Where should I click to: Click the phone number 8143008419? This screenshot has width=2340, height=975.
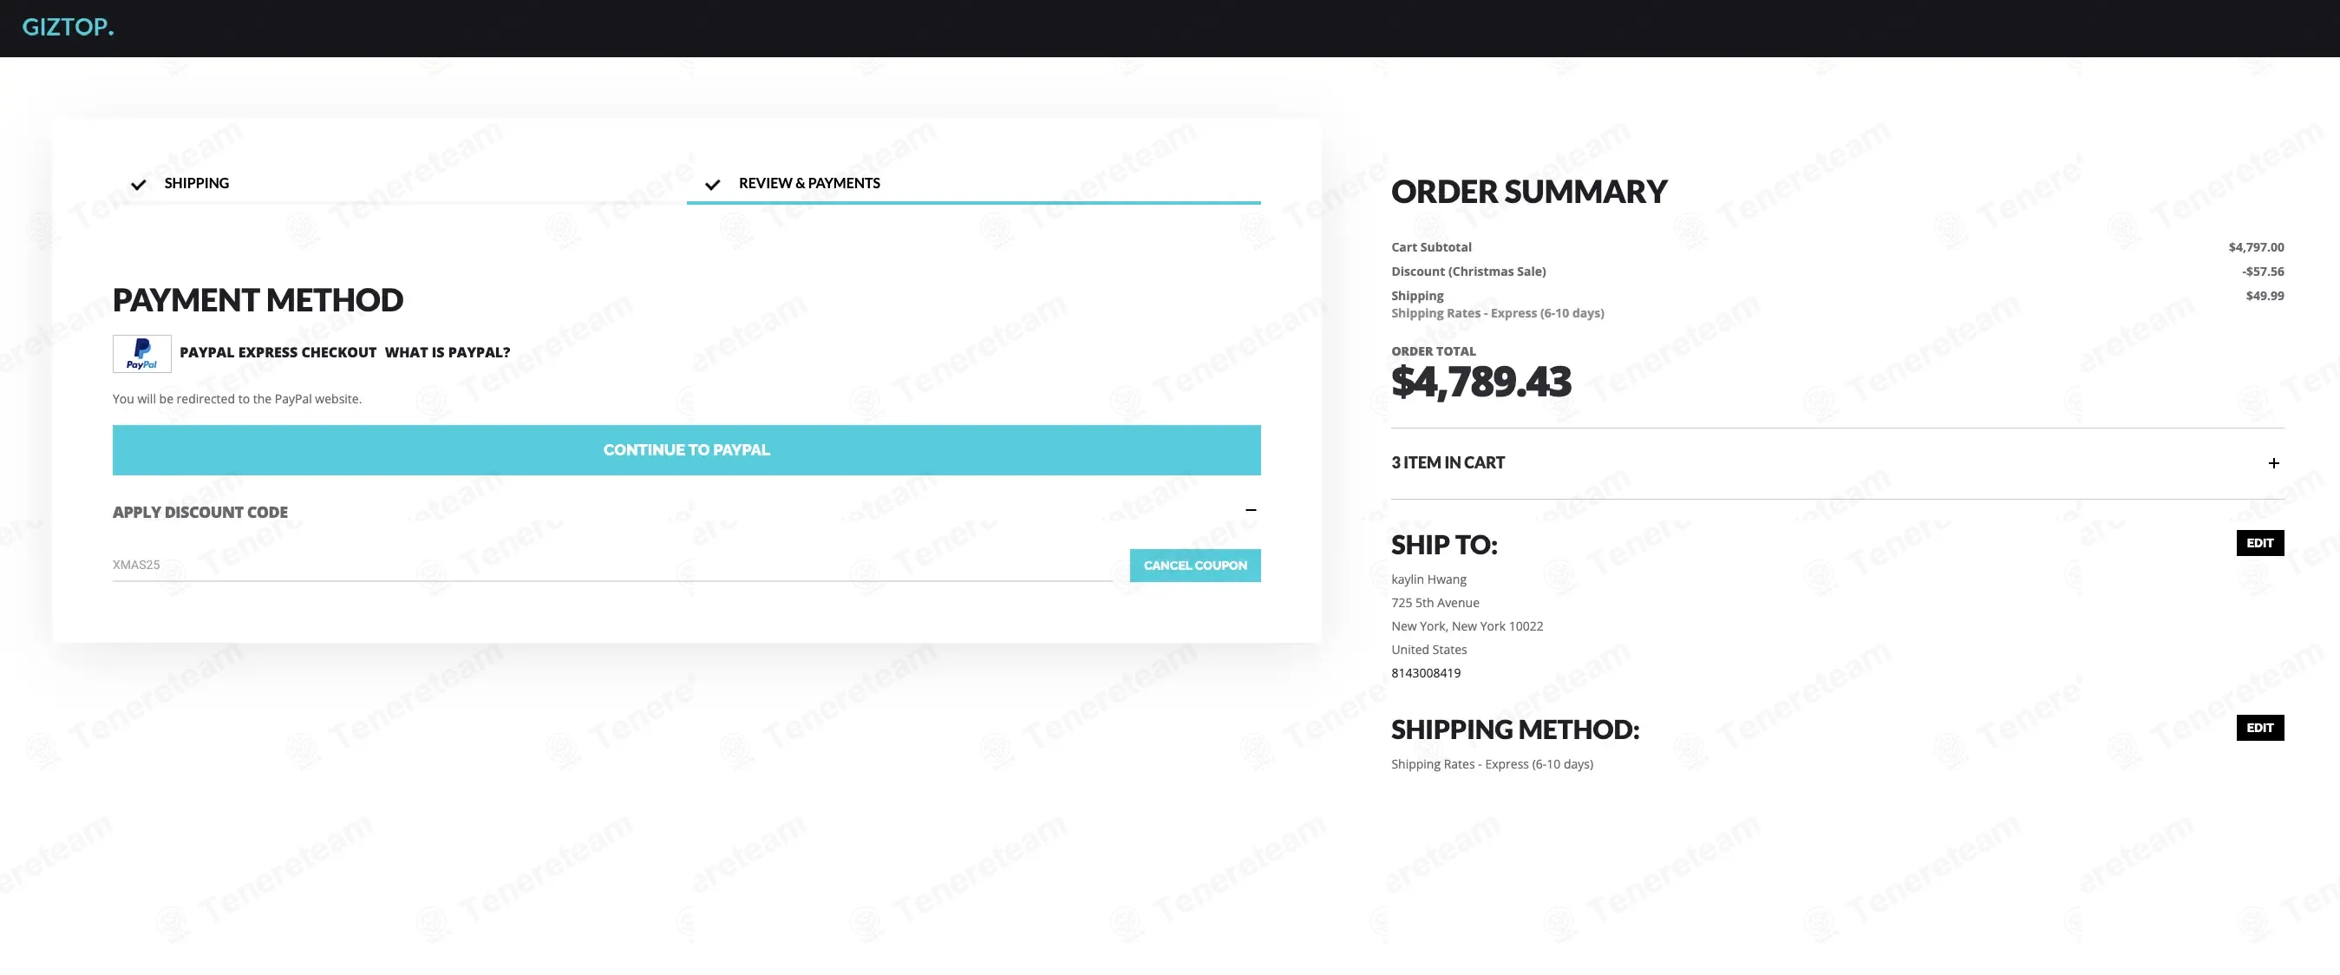[1426, 673]
